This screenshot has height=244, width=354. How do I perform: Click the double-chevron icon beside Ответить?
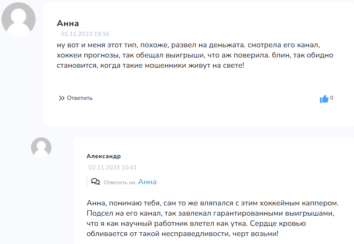click(x=62, y=98)
